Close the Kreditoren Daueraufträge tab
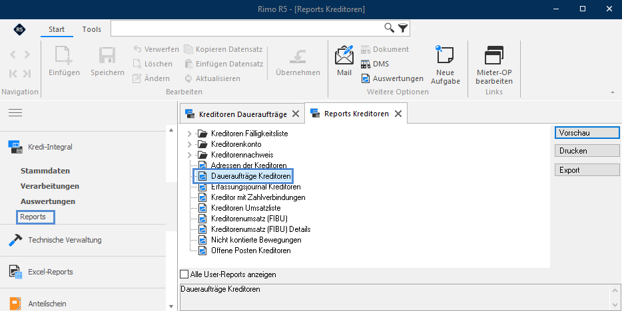 (x=296, y=114)
